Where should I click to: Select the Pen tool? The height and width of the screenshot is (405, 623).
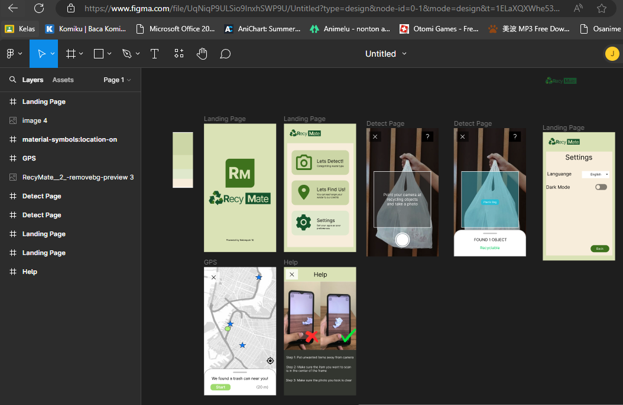(126, 54)
